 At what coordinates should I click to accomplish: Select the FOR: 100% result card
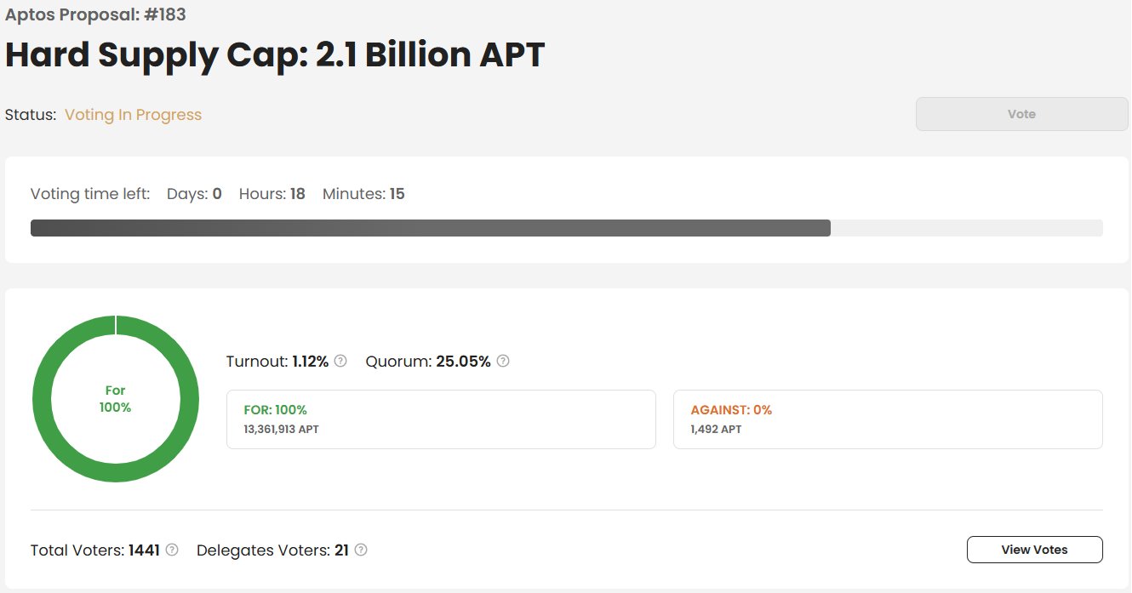tap(441, 419)
